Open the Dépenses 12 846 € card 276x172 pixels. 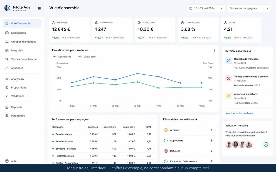pyautogui.click(x=69, y=30)
